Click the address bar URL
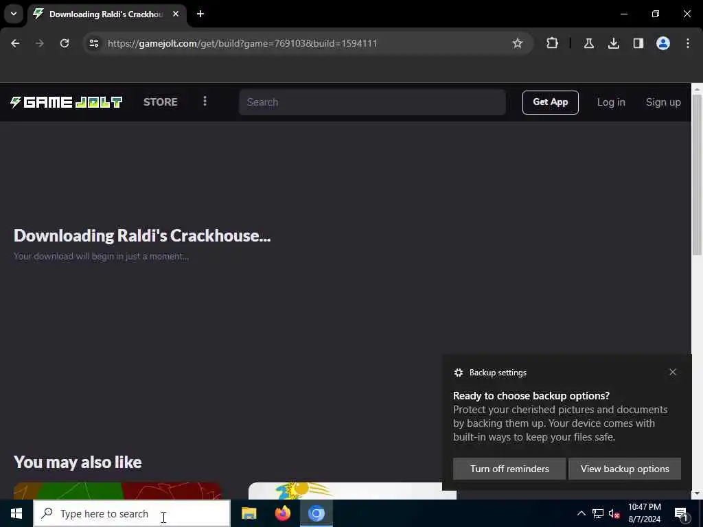703x527 pixels. tap(242, 43)
